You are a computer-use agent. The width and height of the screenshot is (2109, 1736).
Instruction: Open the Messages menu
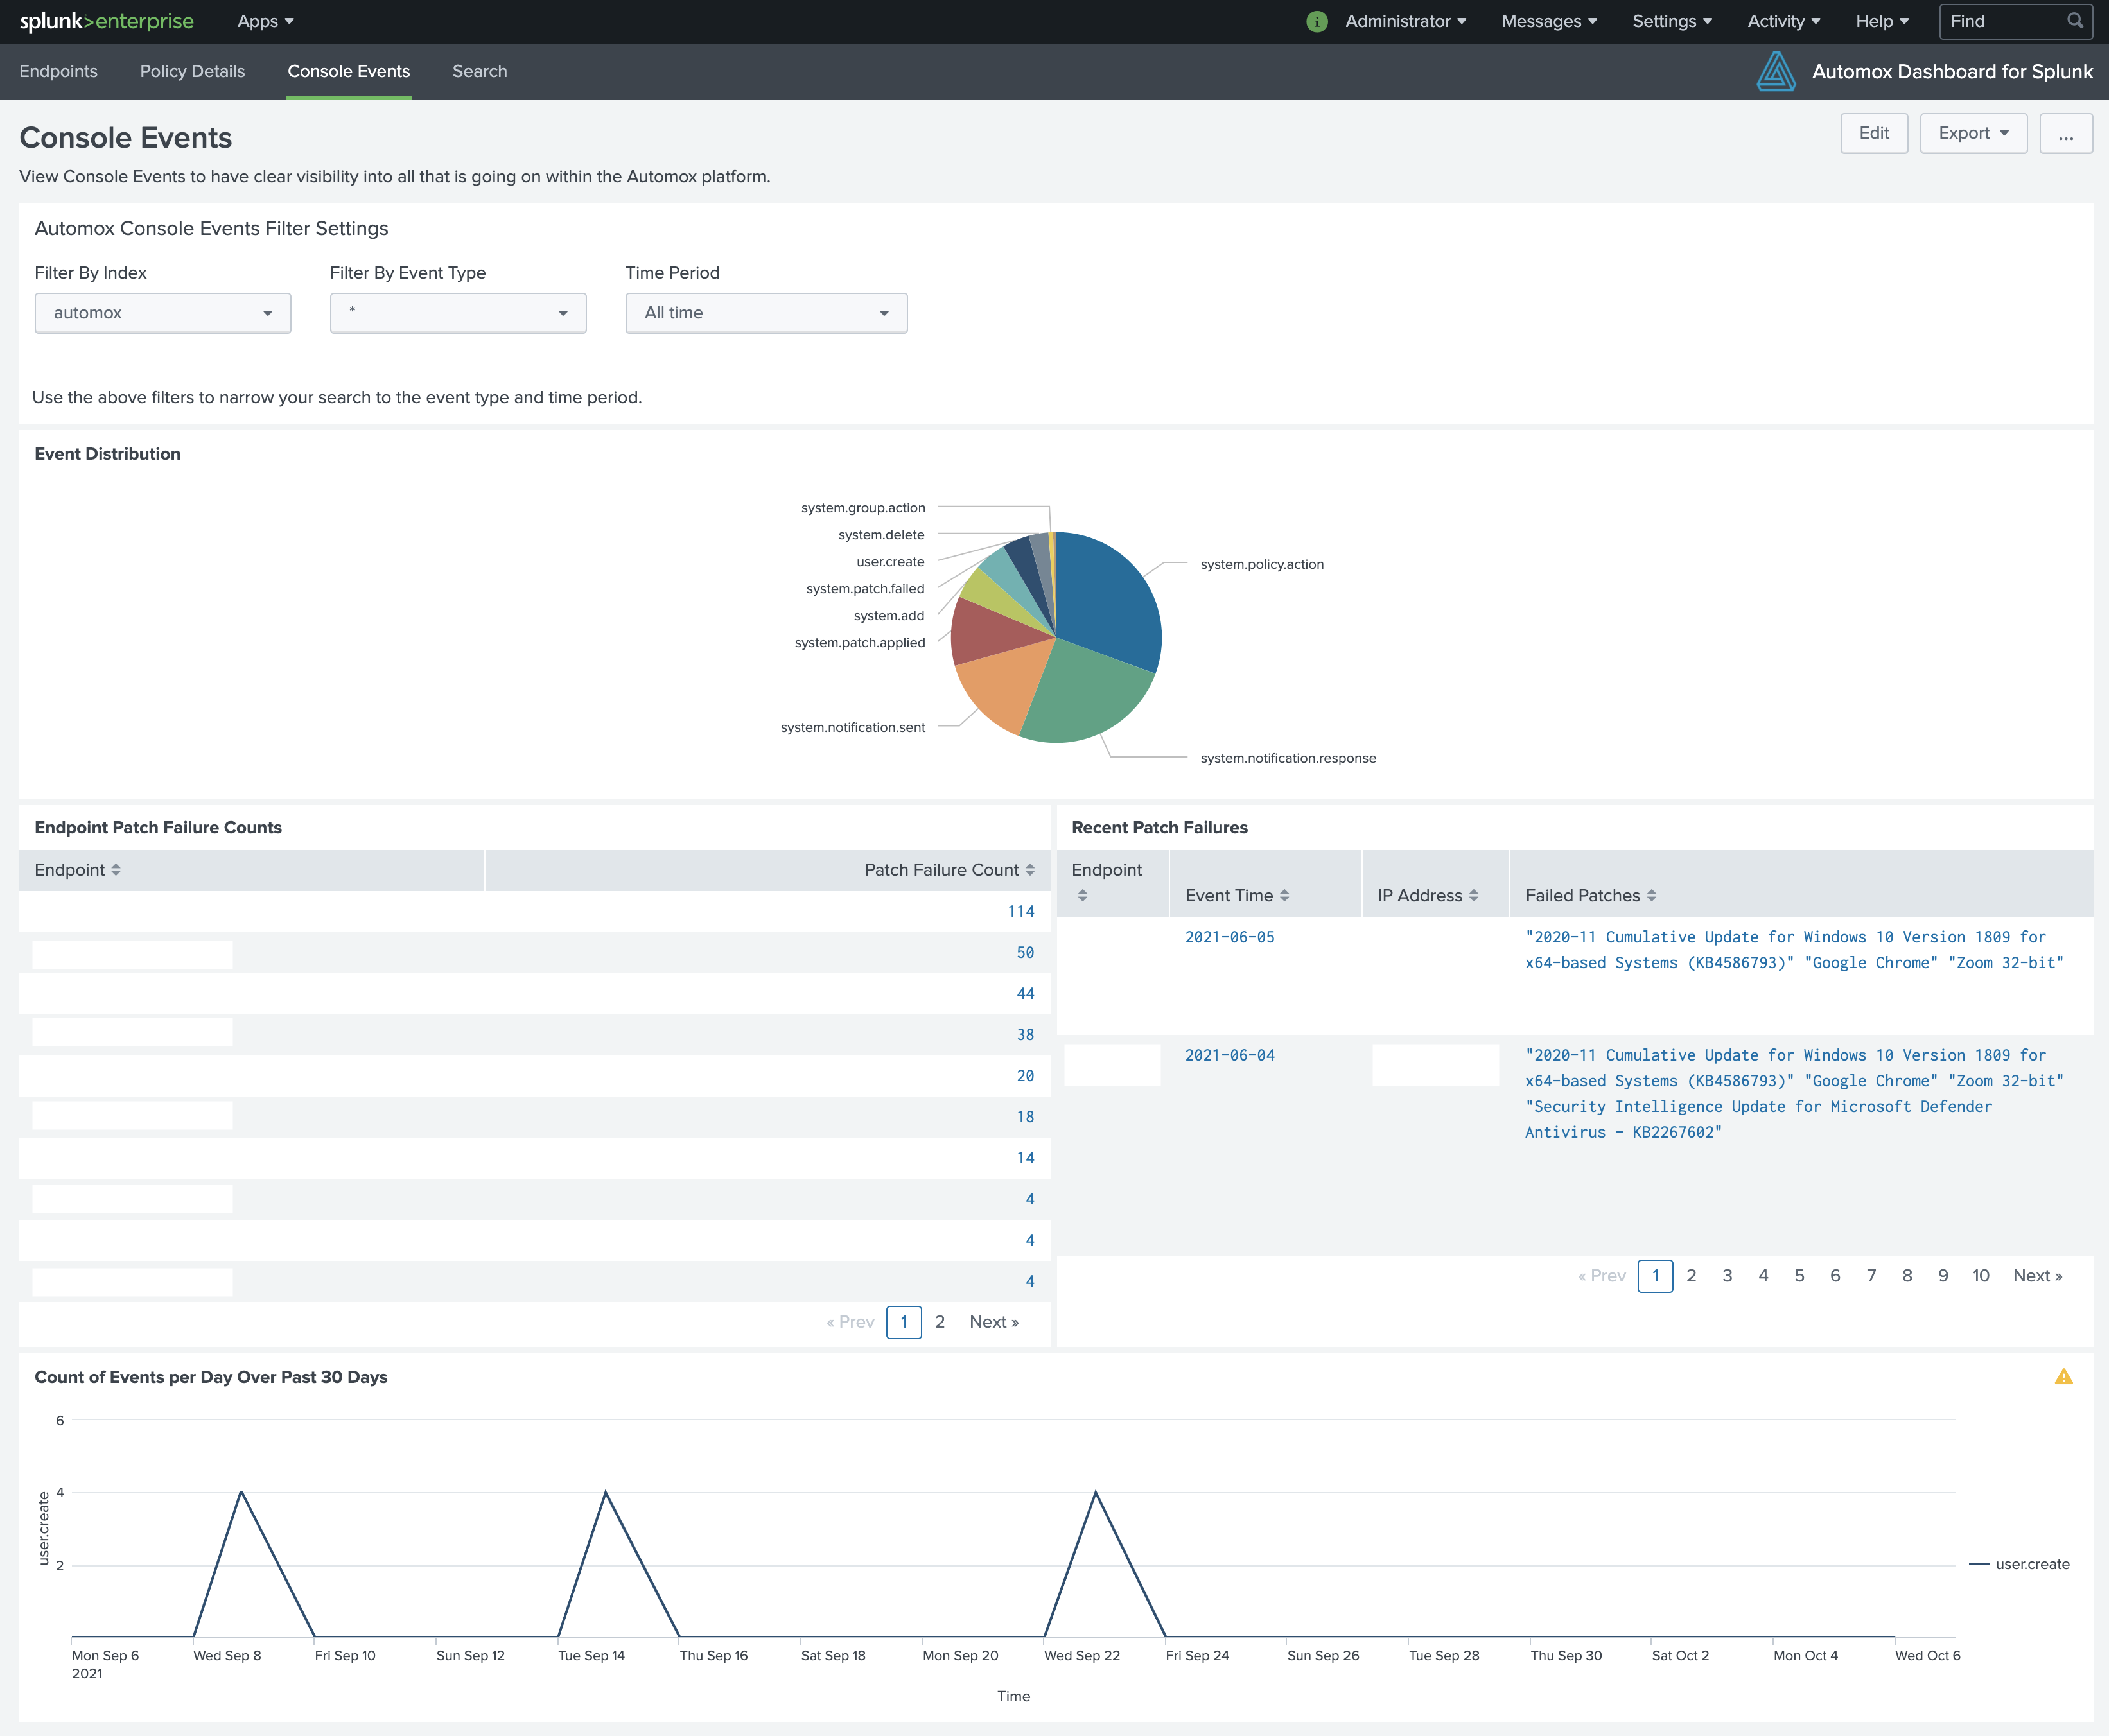point(1549,21)
